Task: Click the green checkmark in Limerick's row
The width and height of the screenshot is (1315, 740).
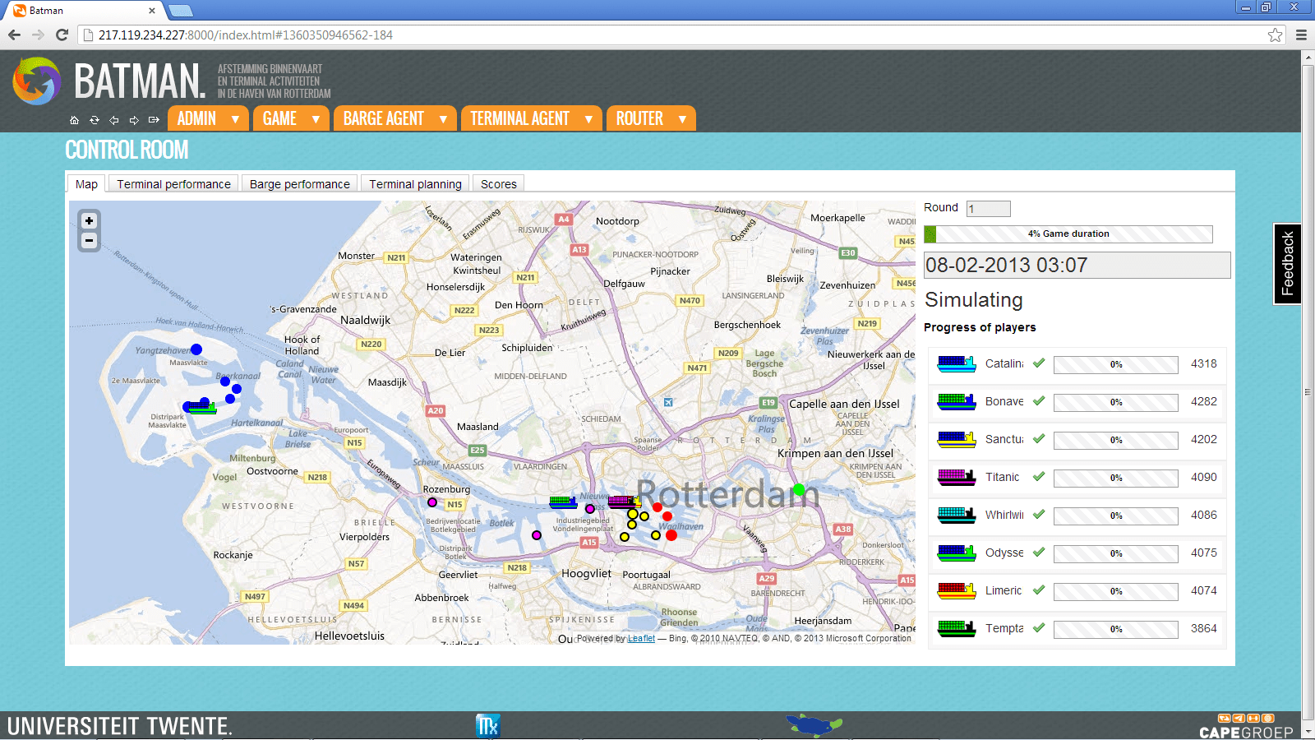Action: pos(1039,590)
